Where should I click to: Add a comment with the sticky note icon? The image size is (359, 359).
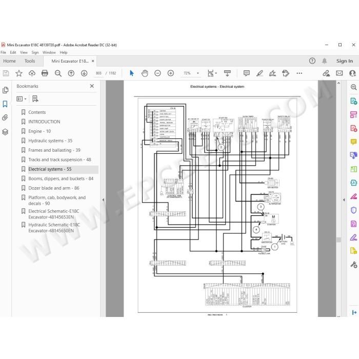247,73
